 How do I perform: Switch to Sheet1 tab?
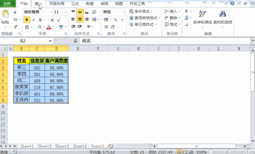point(27,146)
